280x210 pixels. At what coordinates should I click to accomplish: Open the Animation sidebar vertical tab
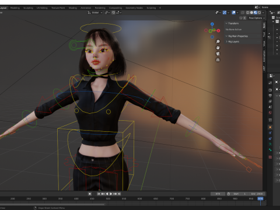264,56
